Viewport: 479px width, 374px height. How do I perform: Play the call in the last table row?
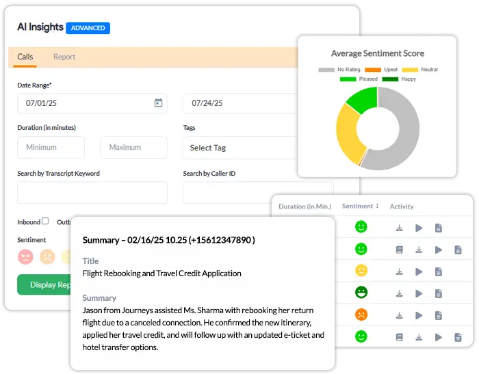439,337
